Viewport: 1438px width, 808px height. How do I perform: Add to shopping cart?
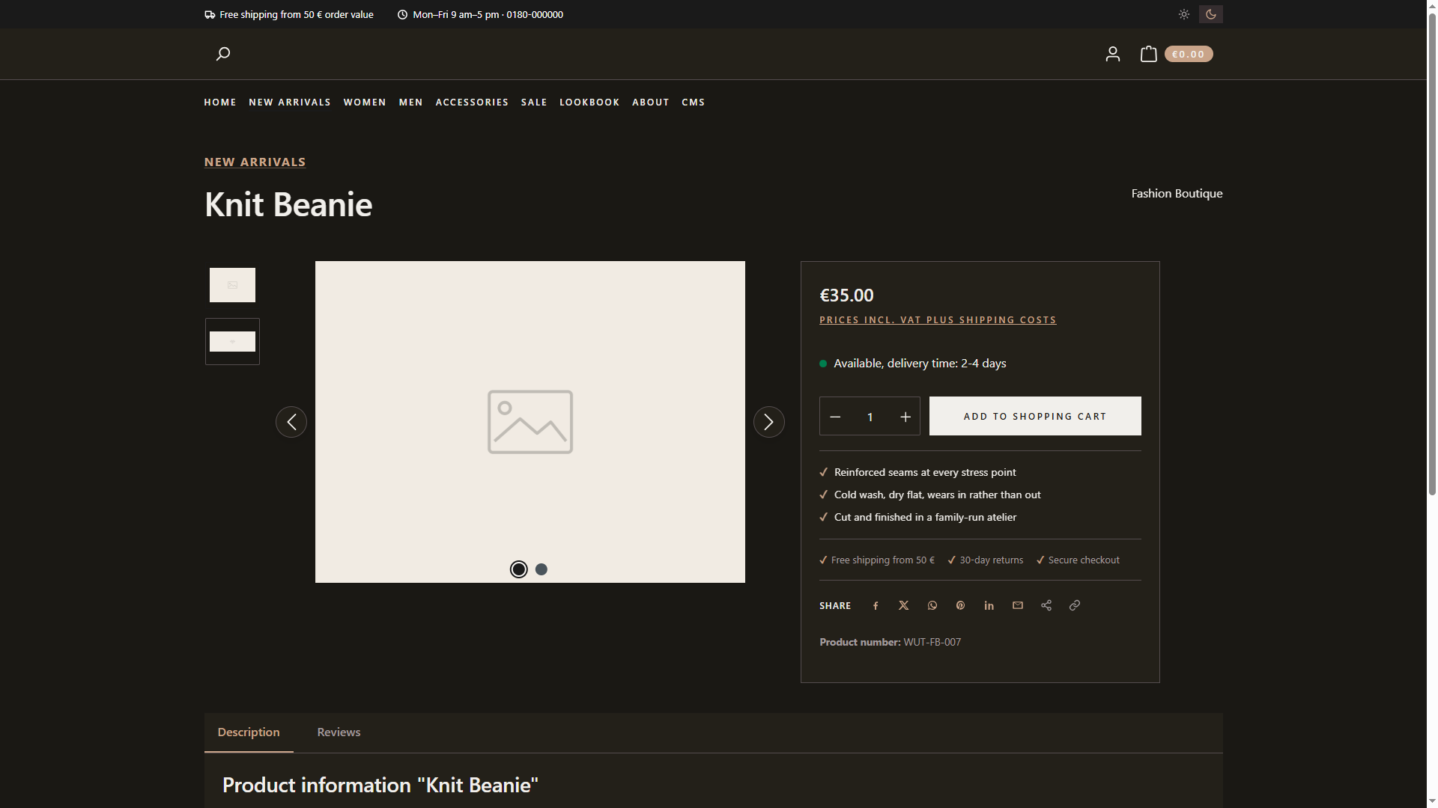point(1035,416)
